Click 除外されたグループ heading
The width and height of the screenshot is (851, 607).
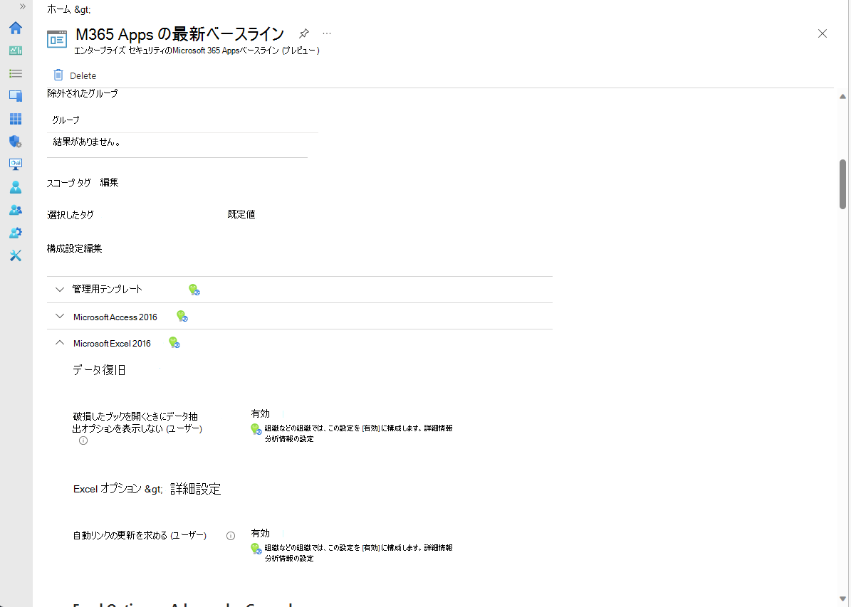coord(83,93)
